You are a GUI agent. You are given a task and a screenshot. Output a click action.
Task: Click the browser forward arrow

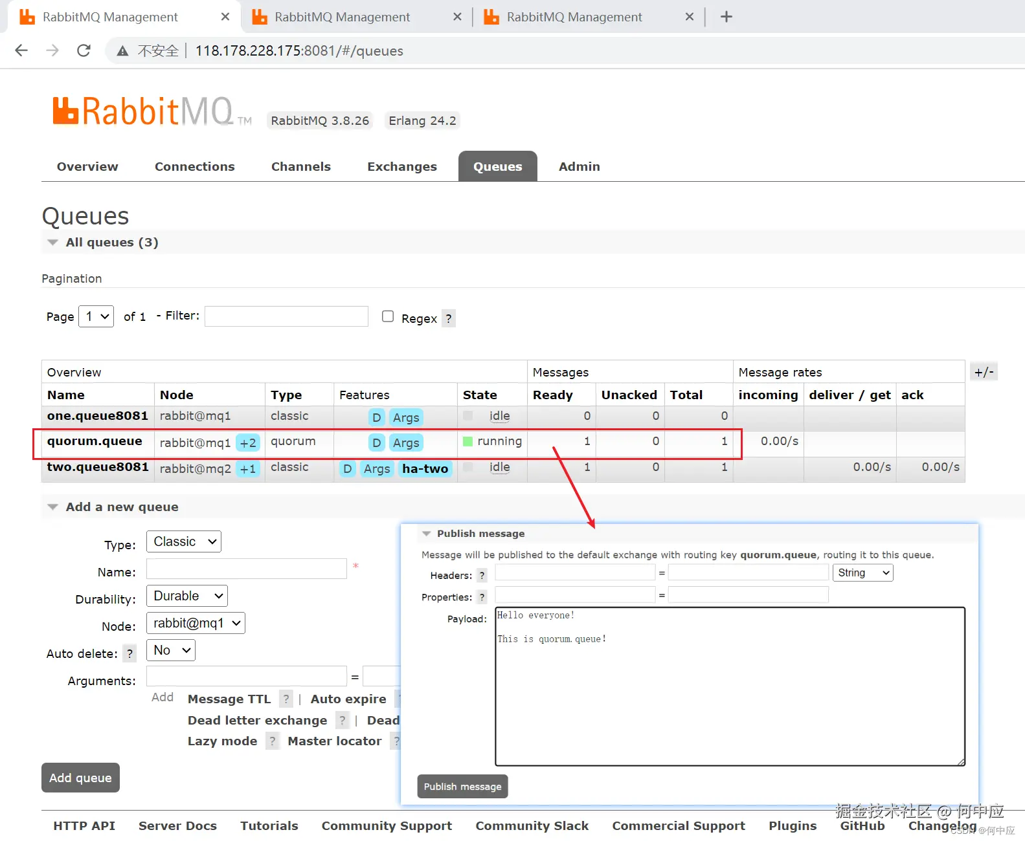pyautogui.click(x=52, y=50)
